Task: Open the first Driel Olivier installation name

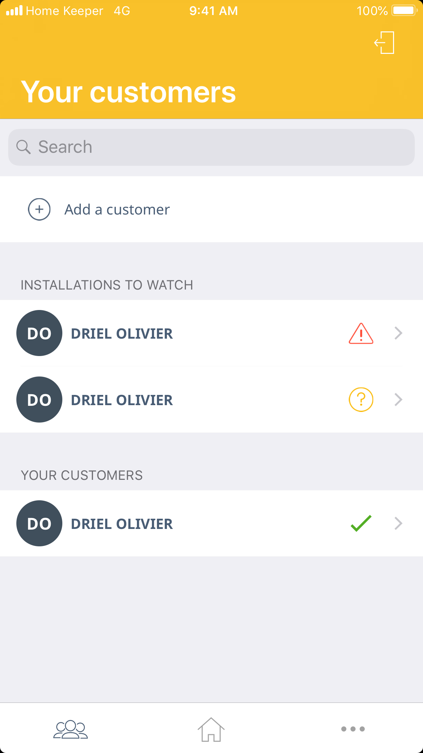Action: [x=122, y=334]
